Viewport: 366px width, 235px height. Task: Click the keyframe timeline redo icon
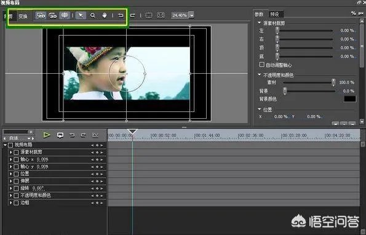click(x=83, y=135)
